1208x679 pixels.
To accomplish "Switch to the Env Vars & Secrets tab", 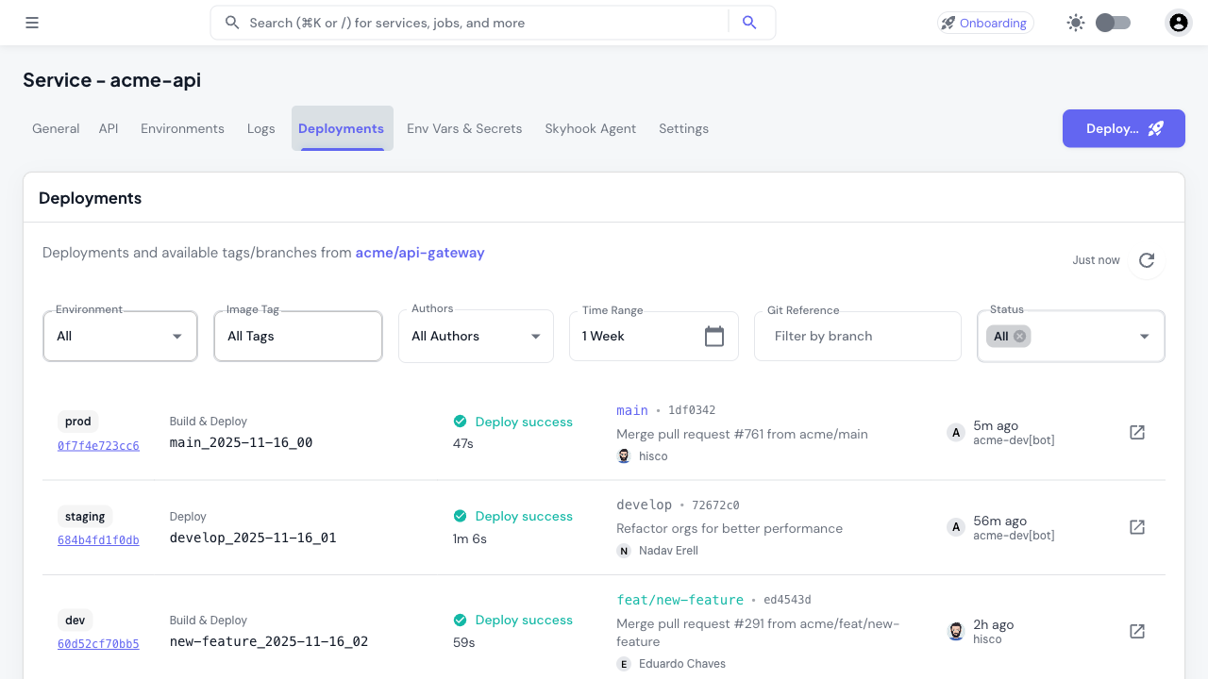I will (x=464, y=128).
